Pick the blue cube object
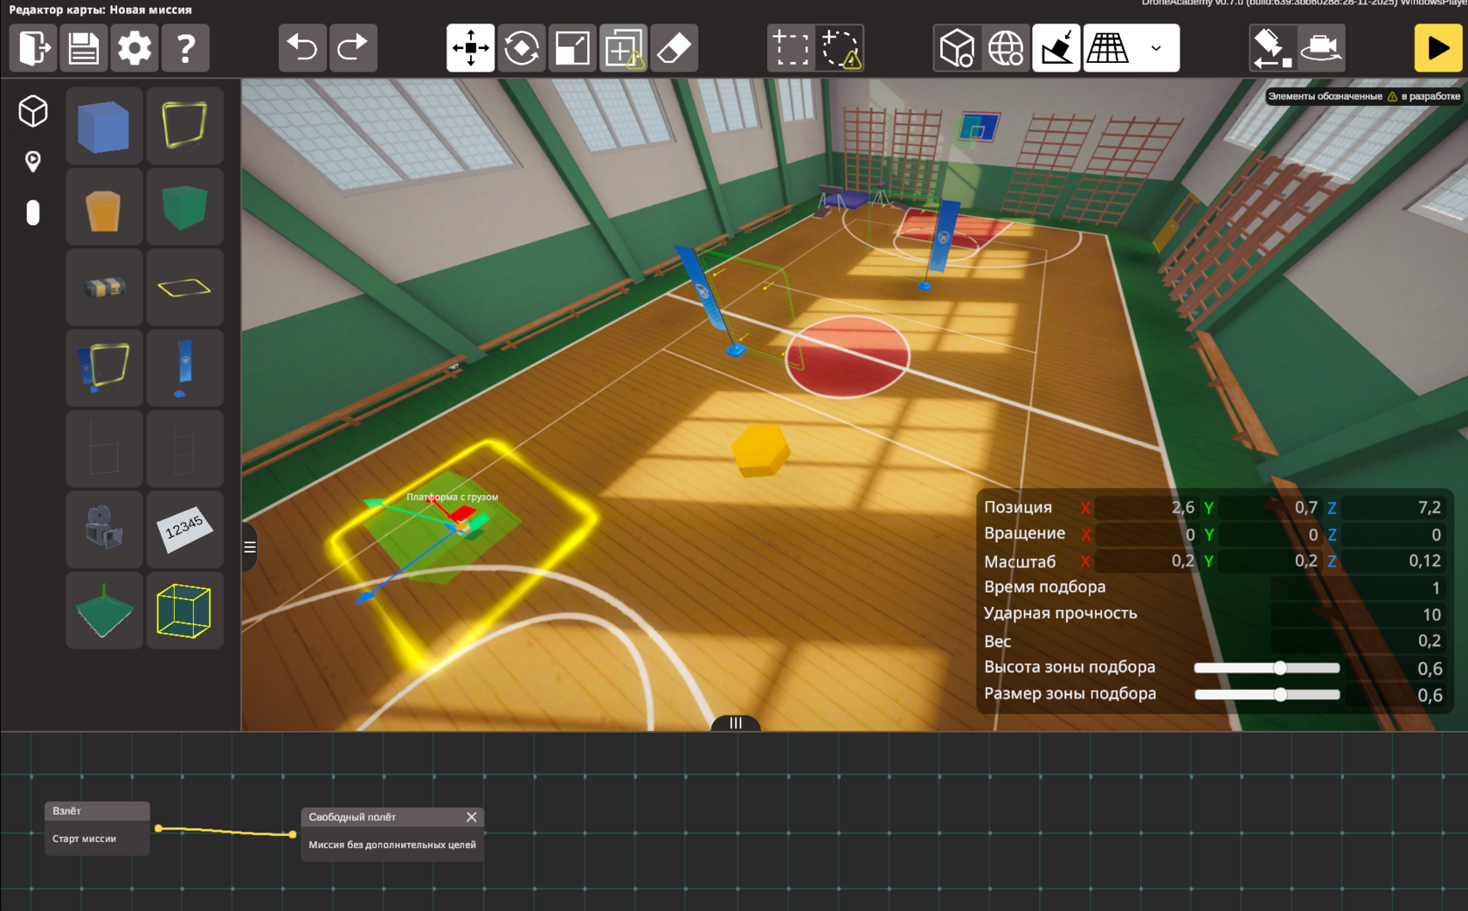 104,126
